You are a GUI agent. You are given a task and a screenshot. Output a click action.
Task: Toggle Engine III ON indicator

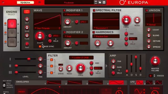[5, 42]
